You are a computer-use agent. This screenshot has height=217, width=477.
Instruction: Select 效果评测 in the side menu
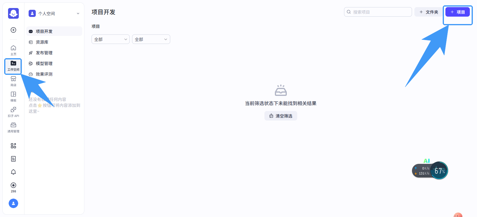point(54,74)
